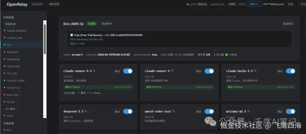This screenshot has width=306, height=134.
Task: Toggle the qwen3-coder-next model switch
Action: (x=209, y=112)
